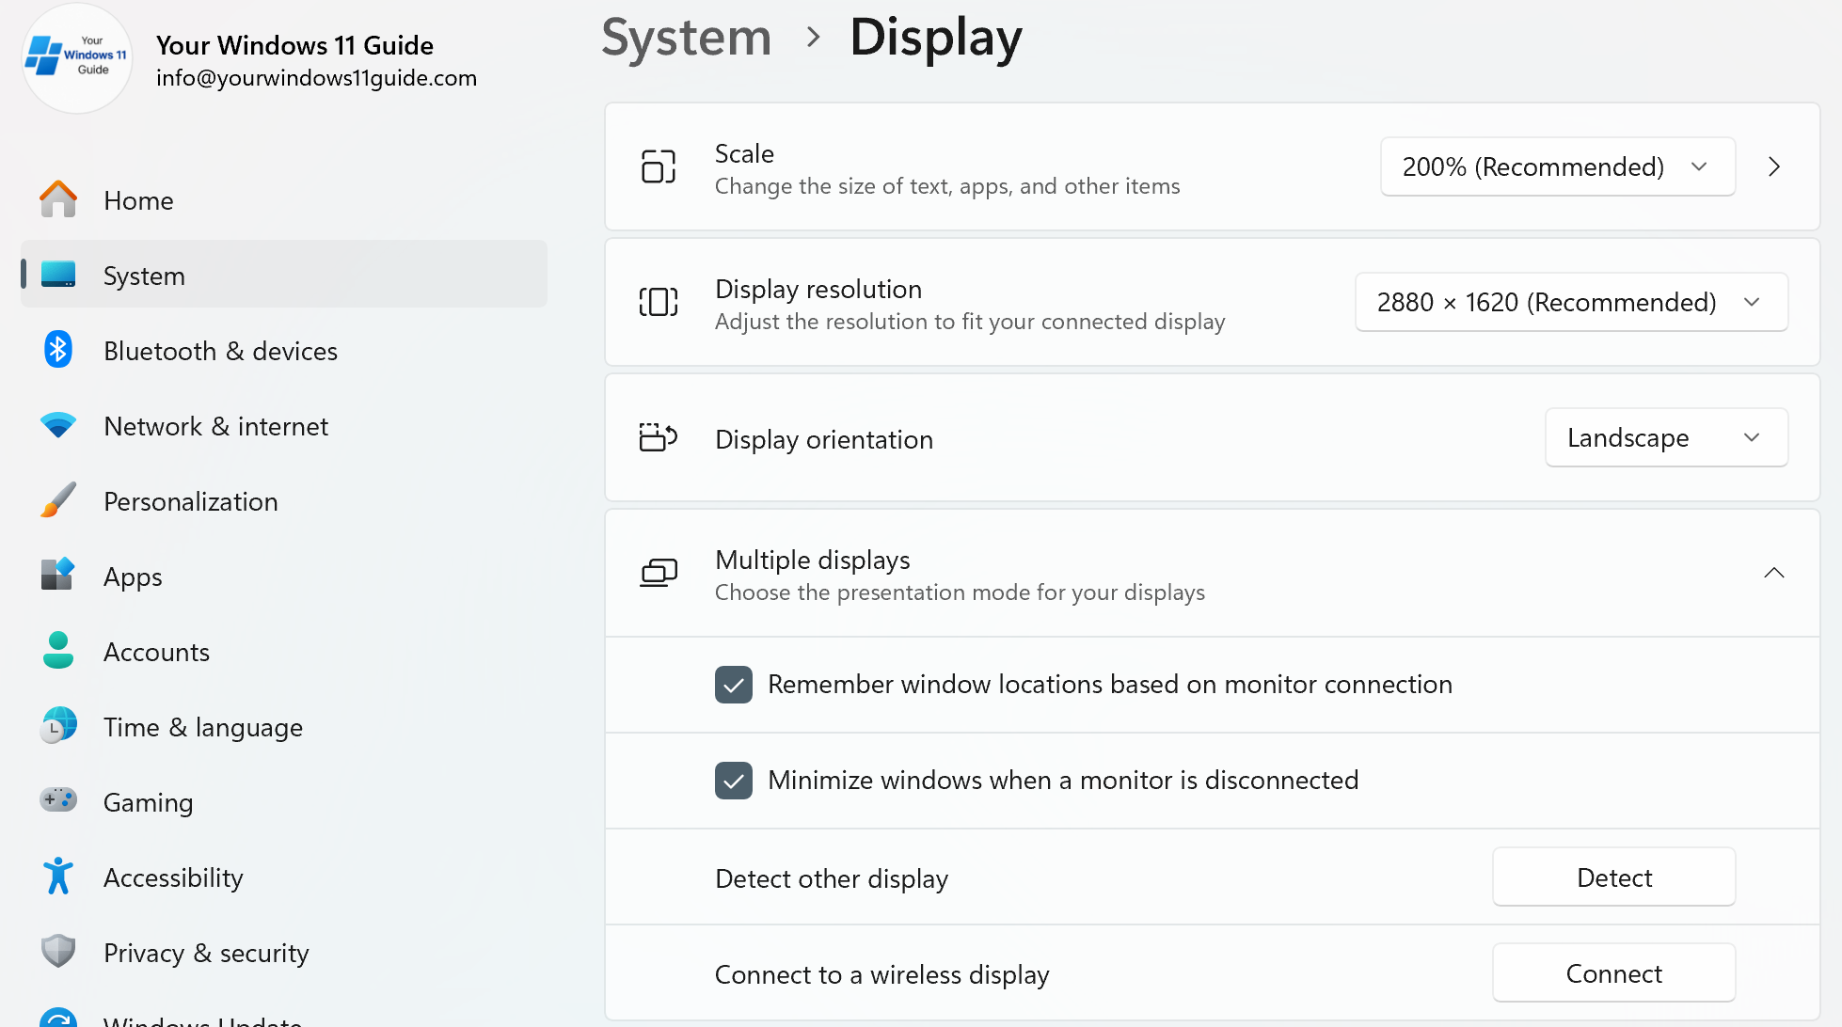Image resolution: width=1842 pixels, height=1027 pixels.
Task: Click the Multiple displays icon
Action: (659, 573)
